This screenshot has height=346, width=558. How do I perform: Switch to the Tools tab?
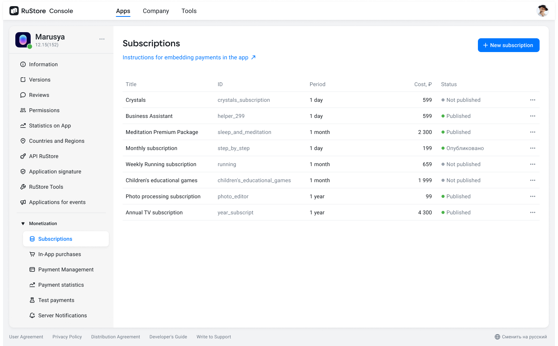[189, 11]
